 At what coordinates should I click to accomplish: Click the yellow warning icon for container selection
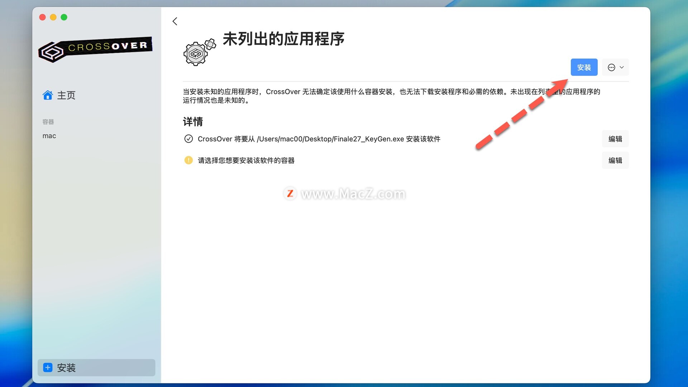pyautogui.click(x=188, y=160)
